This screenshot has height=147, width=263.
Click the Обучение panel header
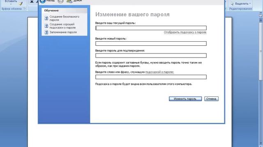pos(65,11)
